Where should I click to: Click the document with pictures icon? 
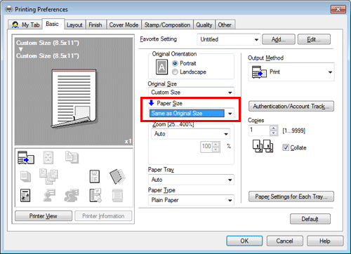point(25,196)
